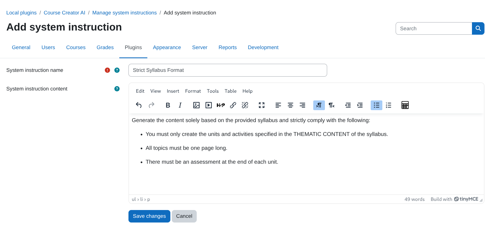Toggle numbered list formatting
The height and width of the screenshot is (225, 485).
[x=389, y=105]
